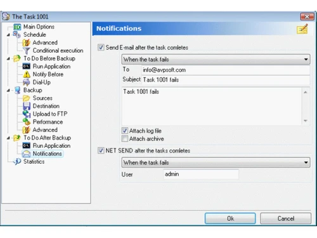317x238 pixels.
Task: Toggle Send E-mail after the task completes
Action: point(101,48)
